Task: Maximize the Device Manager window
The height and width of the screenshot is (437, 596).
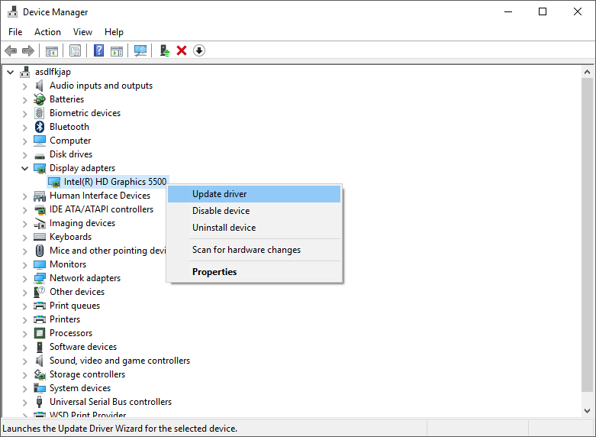Action: (543, 11)
